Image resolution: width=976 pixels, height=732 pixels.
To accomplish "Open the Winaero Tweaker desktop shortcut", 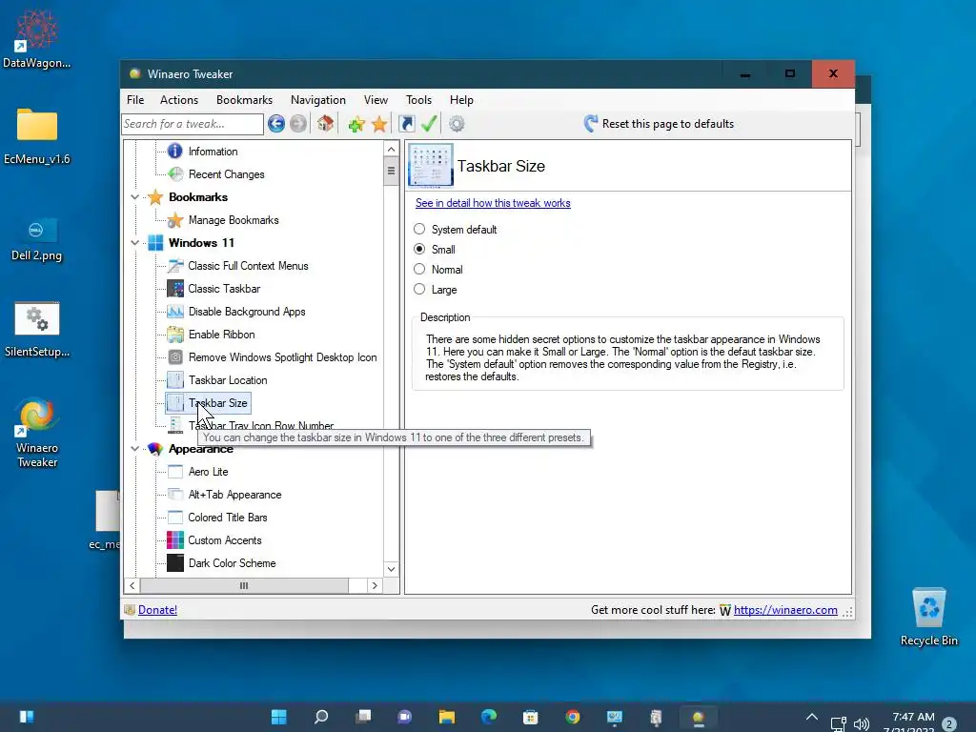I will (x=37, y=432).
